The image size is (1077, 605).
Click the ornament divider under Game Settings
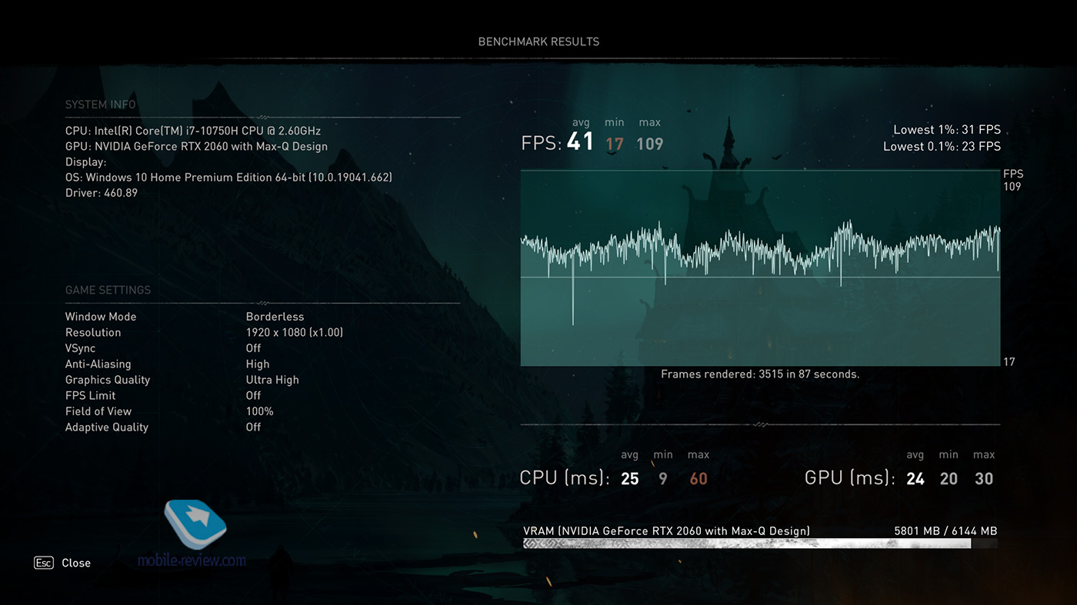tap(262, 303)
